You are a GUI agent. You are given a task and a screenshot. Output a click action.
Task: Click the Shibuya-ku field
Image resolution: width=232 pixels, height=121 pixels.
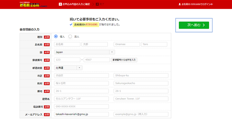(141, 76)
